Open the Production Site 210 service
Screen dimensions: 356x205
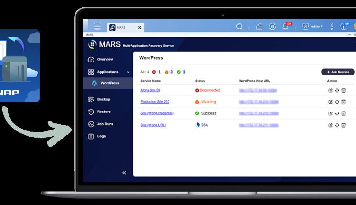(155, 102)
